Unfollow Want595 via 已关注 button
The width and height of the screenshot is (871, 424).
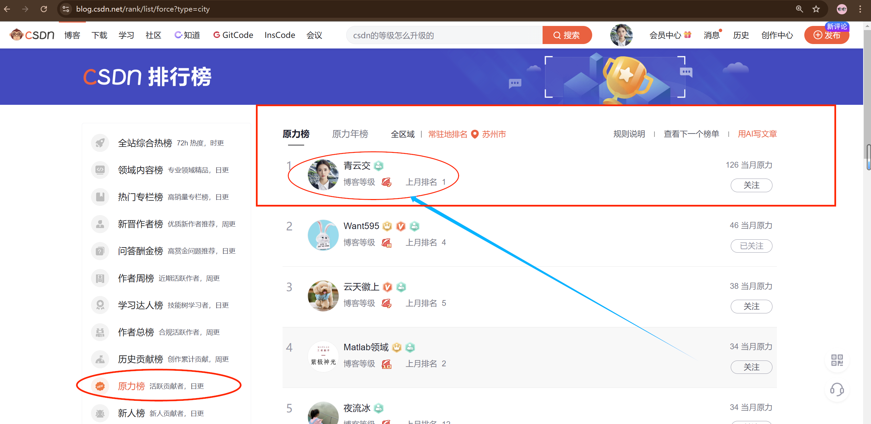click(x=751, y=246)
